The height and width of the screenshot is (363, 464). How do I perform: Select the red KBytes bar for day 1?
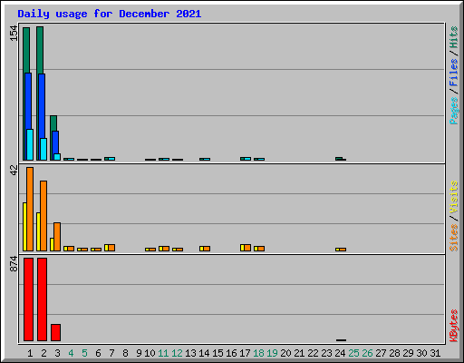[28, 299]
